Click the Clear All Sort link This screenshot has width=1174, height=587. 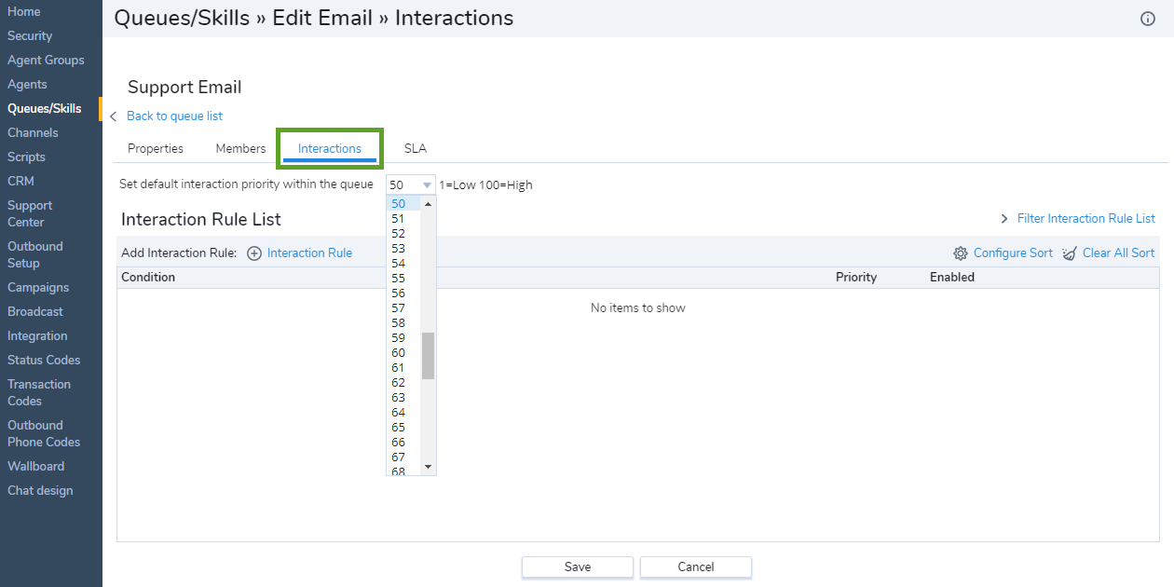pyautogui.click(x=1118, y=253)
